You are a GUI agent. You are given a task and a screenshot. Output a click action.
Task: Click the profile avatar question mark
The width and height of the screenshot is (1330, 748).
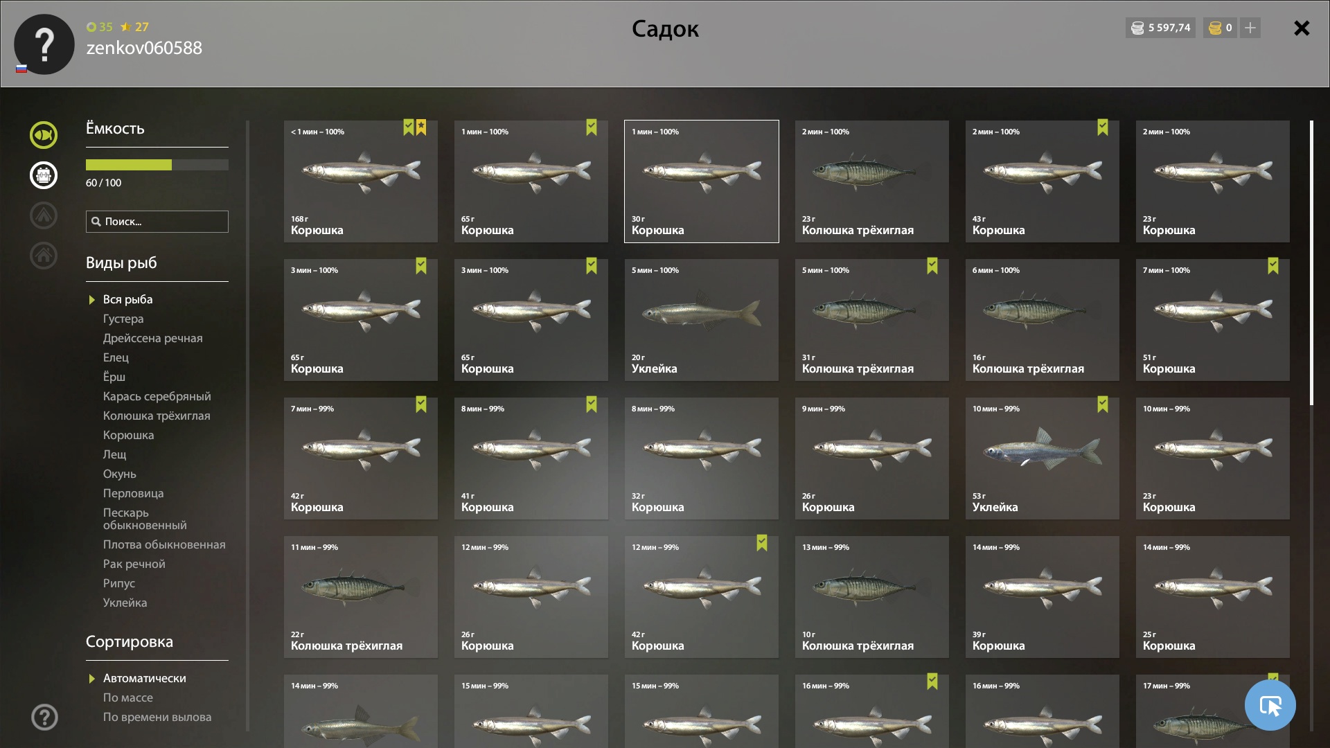point(44,44)
